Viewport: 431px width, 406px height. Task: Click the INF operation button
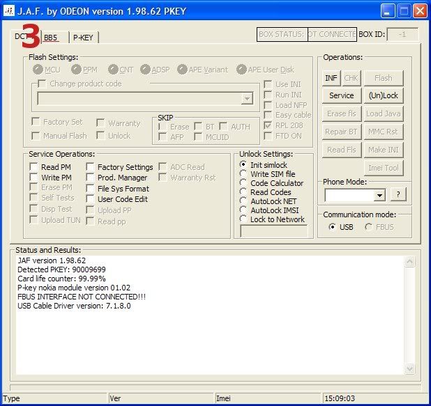(x=331, y=78)
